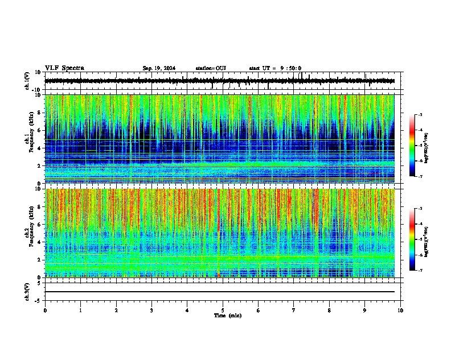Viewport: 451px width, 348px height.
Task: Click the 'ch.3(V)' axis label
Action: tap(27, 292)
